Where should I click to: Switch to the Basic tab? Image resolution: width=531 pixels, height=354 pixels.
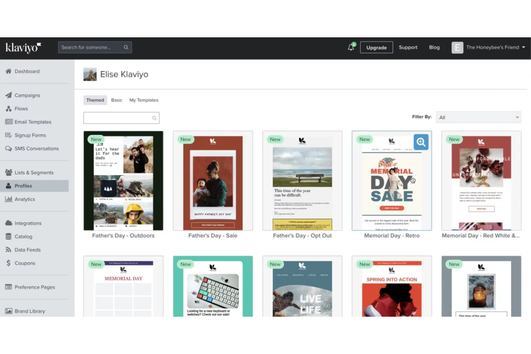pyautogui.click(x=117, y=100)
